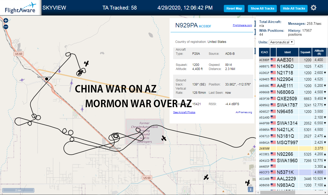The width and height of the screenshot is (328, 195).
Task: Click Hide All Tracks
Action: [x=294, y=9]
